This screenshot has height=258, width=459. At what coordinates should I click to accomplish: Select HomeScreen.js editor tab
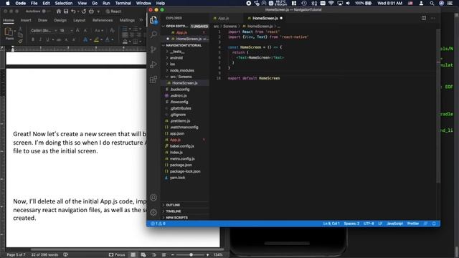coord(265,18)
